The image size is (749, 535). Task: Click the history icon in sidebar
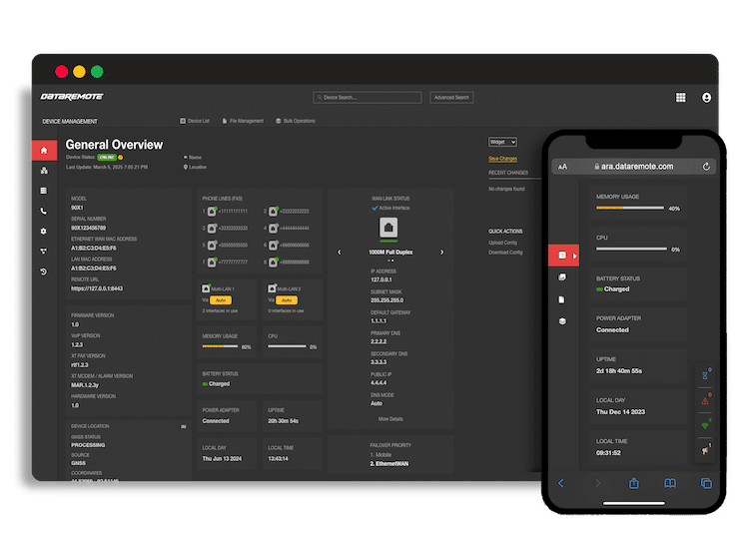(43, 271)
